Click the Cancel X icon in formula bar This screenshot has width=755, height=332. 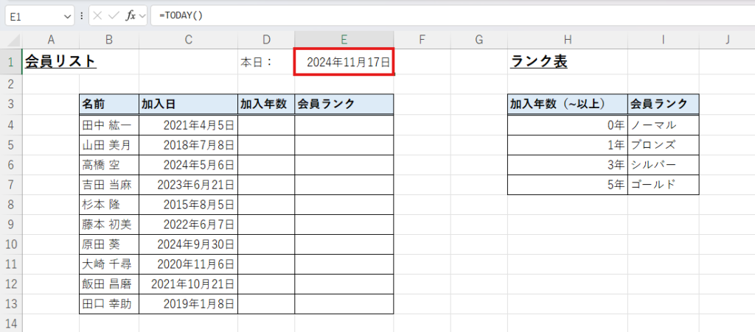click(x=98, y=15)
